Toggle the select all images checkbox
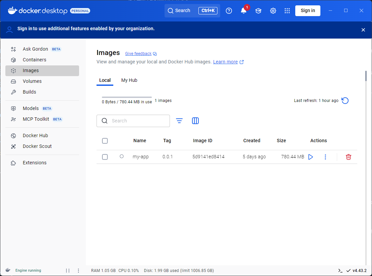This screenshot has width=372, height=276. coord(105,141)
